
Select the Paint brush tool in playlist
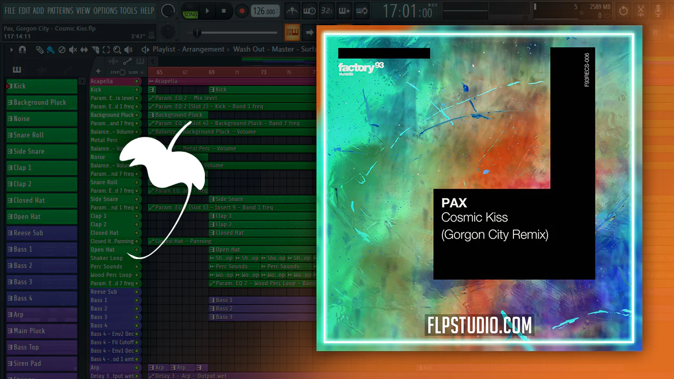51,49
